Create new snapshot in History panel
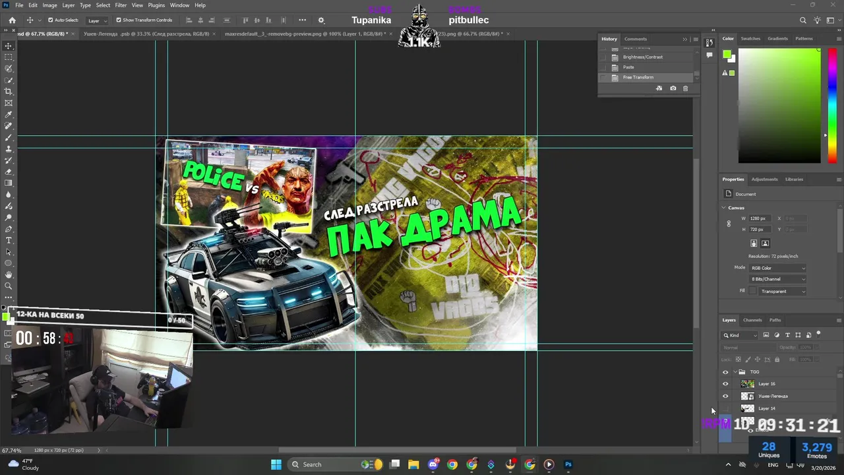 tap(673, 88)
